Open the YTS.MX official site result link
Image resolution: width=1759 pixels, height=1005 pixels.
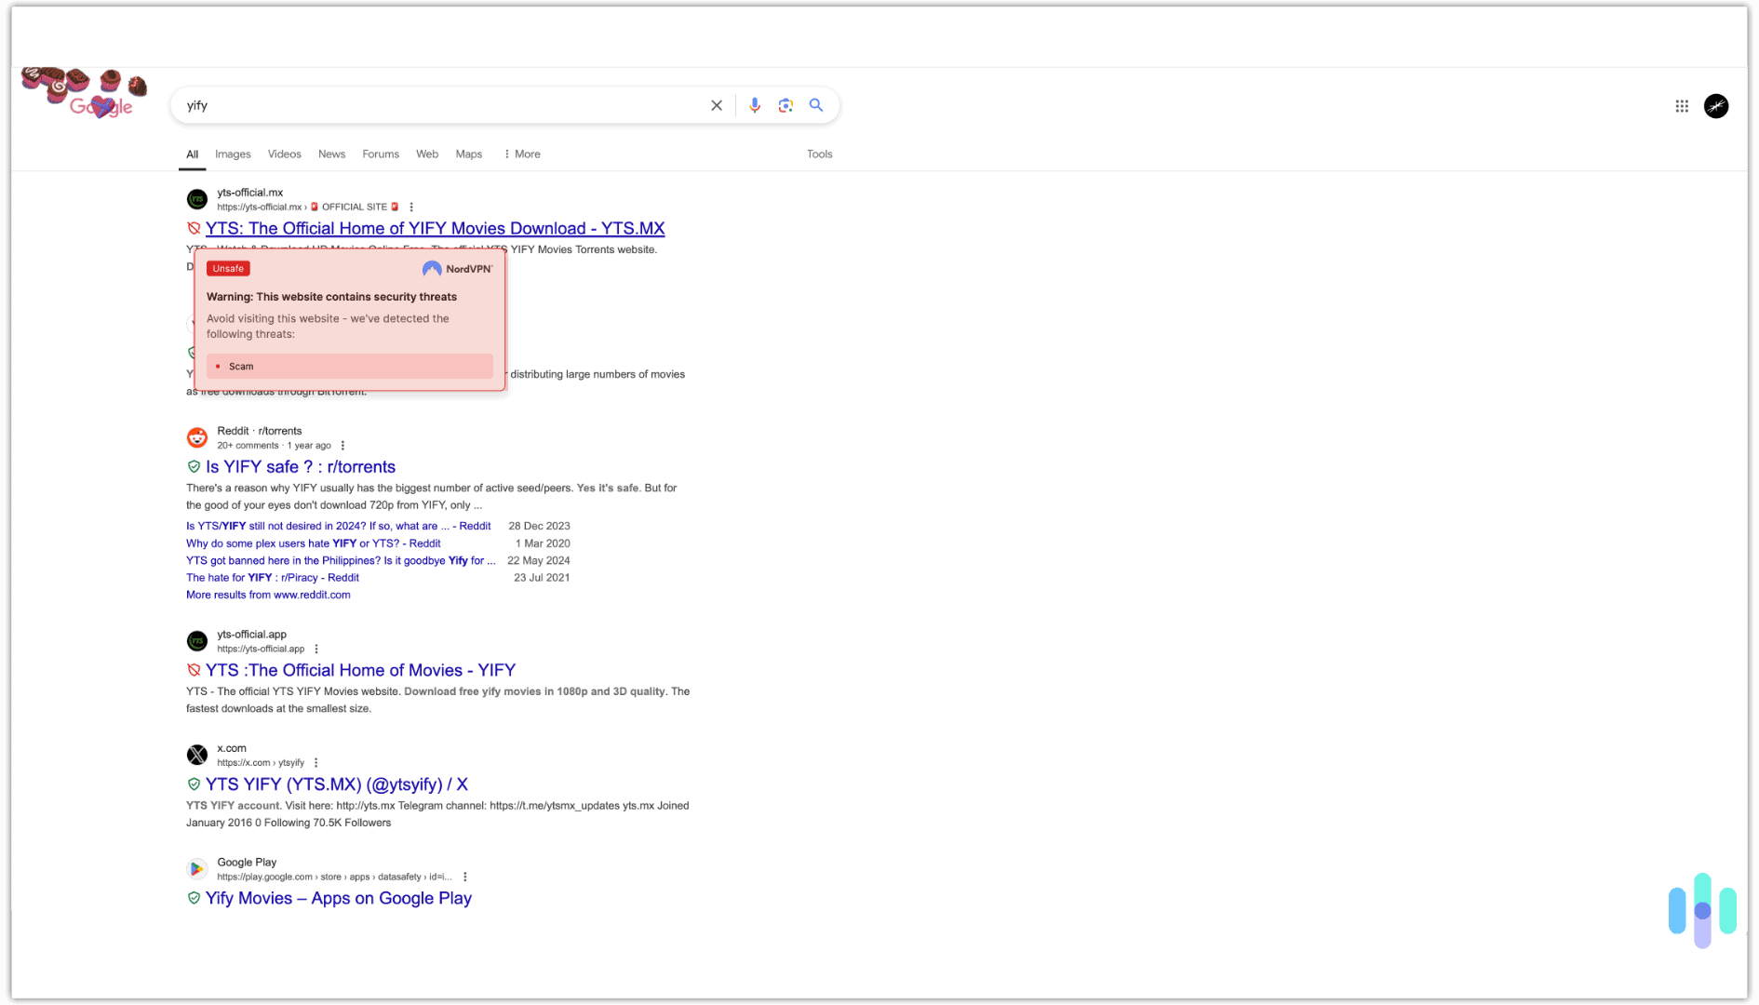coord(436,228)
